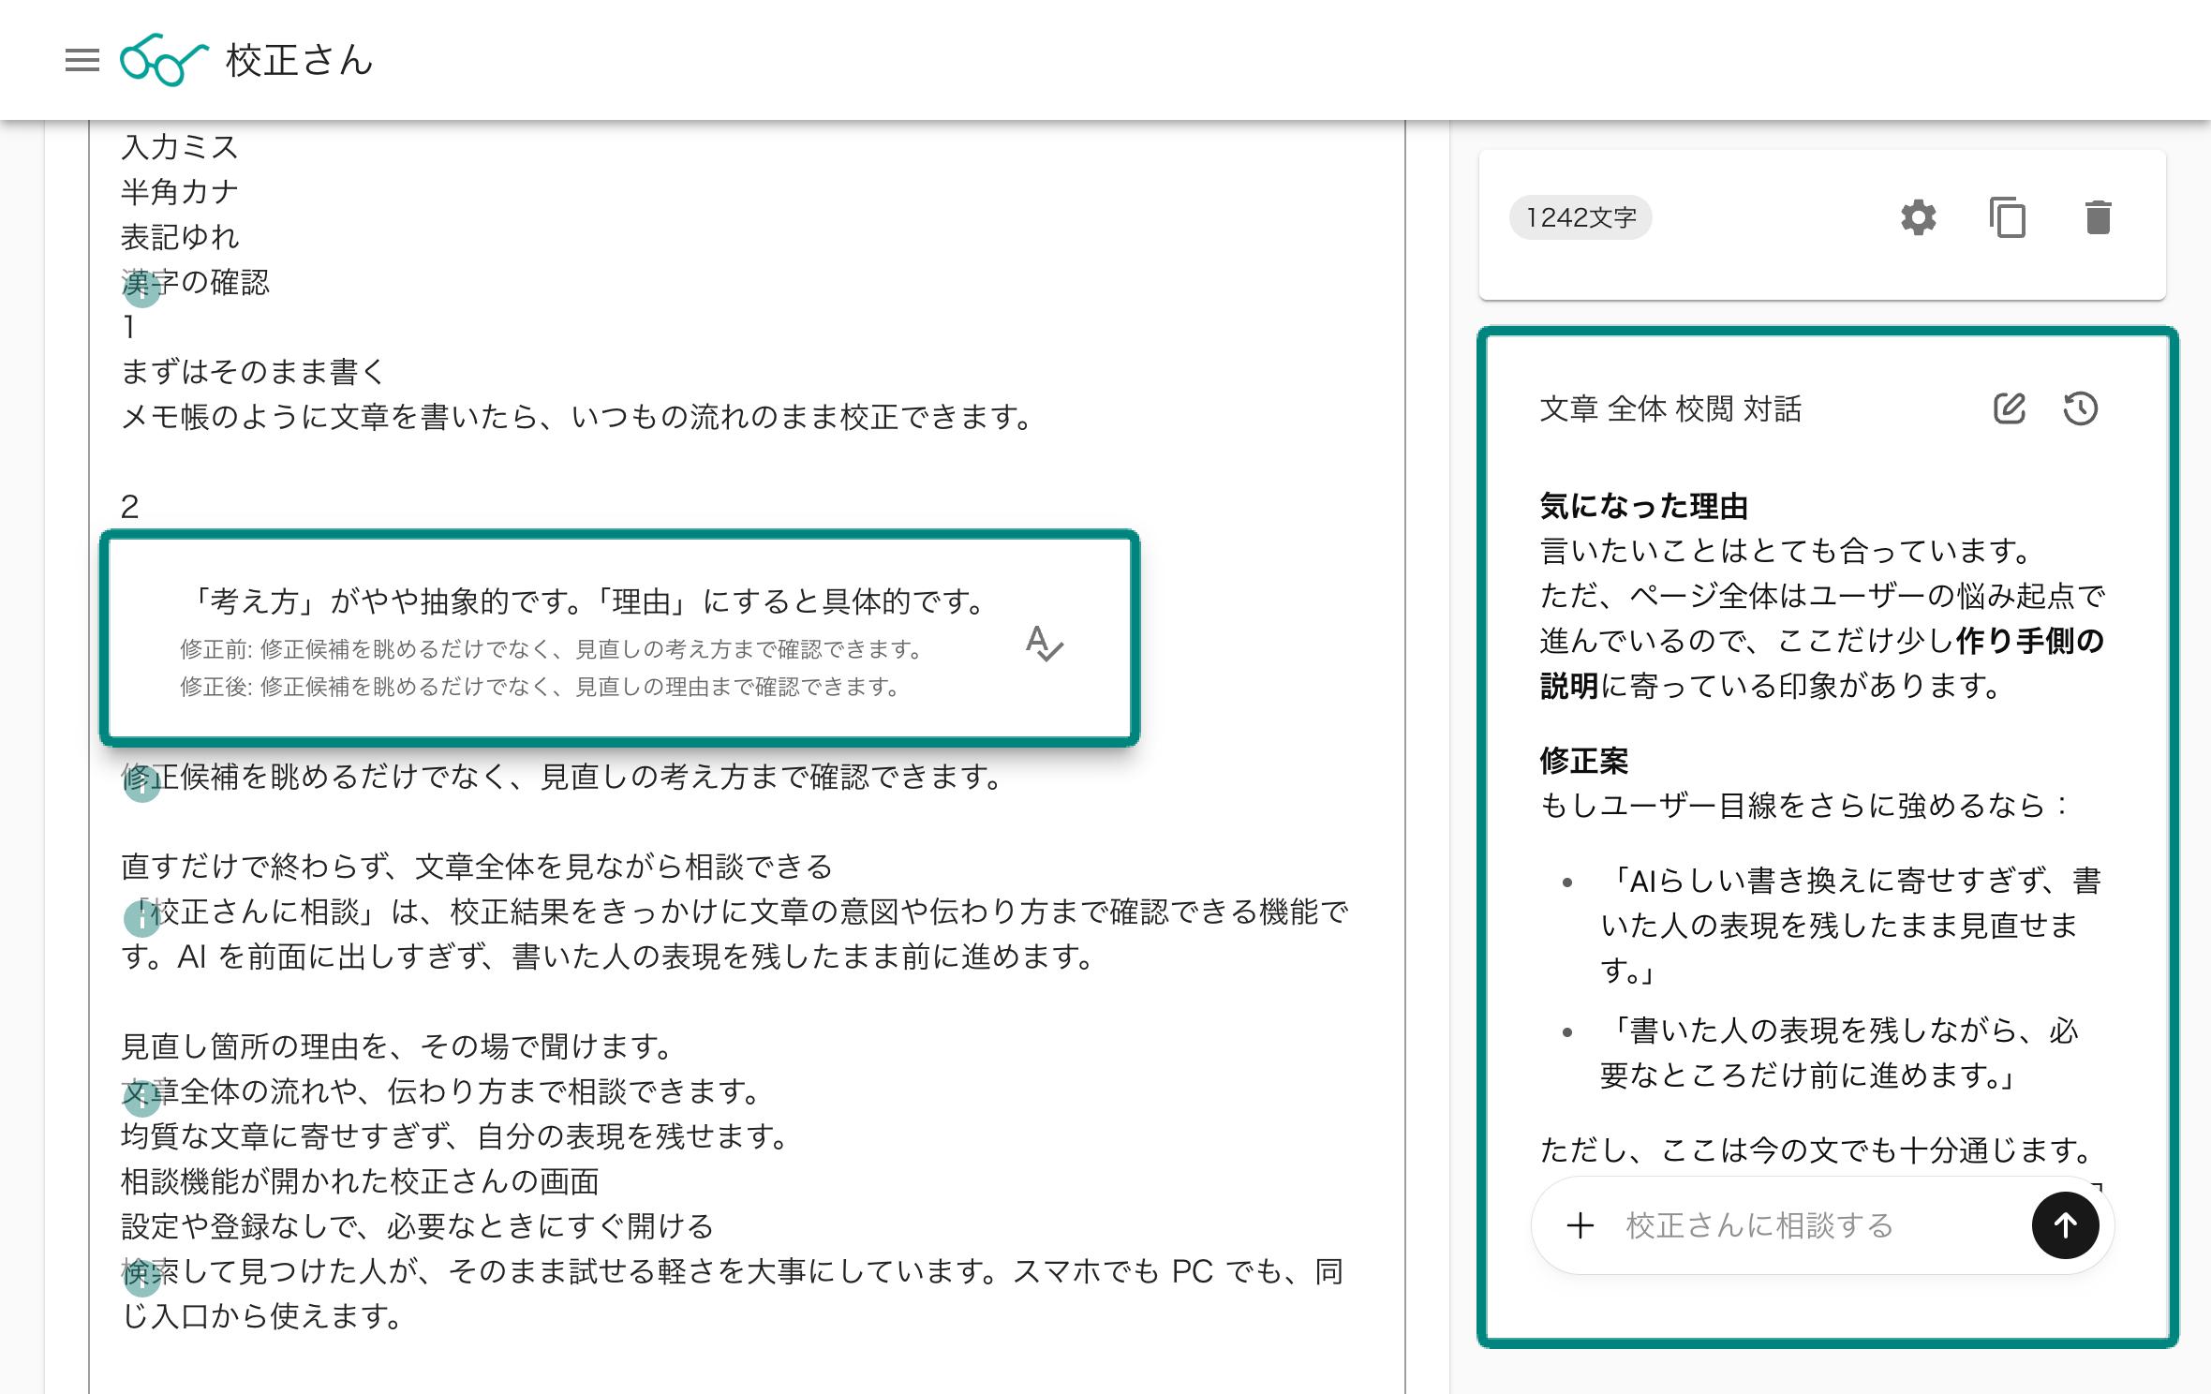The width and height of the screenshot is (2211, 1394).
Task: Click the plus icon in the chat bar
Action: pos(1581,1224)
